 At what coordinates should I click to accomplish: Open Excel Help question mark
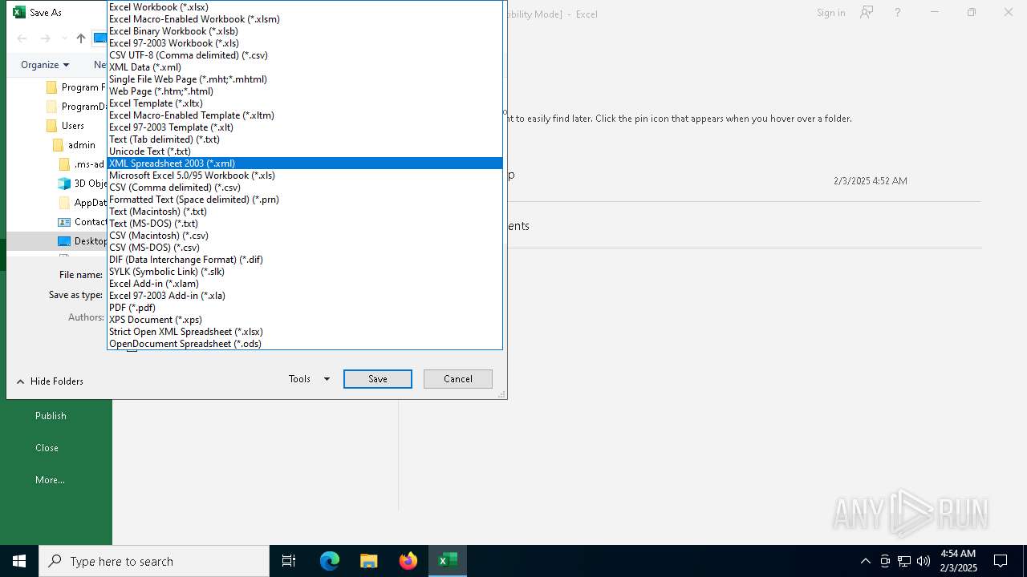pos(898,12)
